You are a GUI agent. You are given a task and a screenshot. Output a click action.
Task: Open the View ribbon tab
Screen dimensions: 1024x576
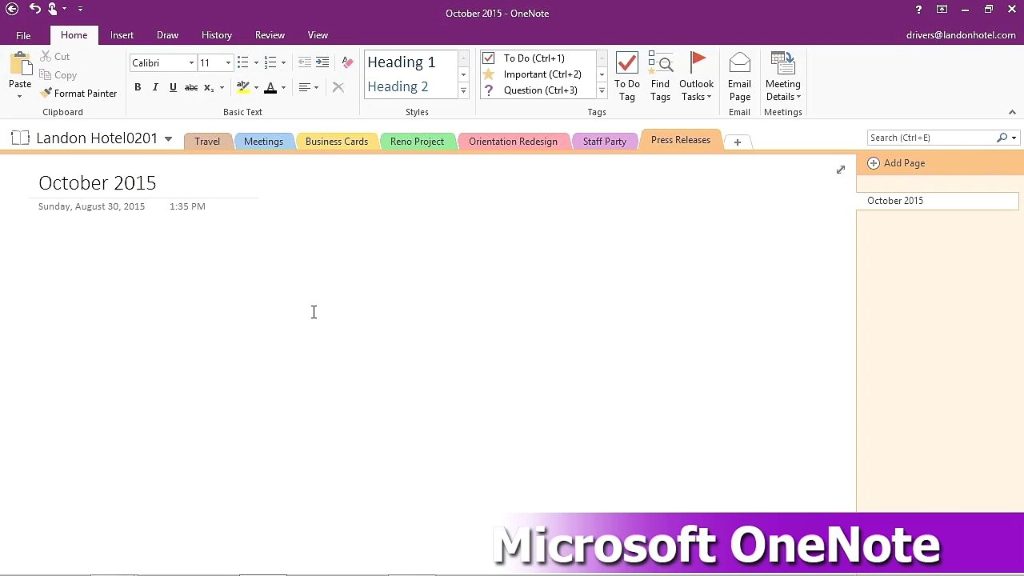tap(318, 35)
